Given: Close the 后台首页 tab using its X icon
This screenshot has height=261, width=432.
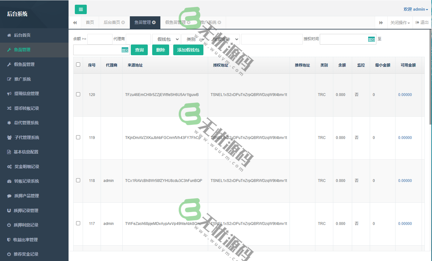Looking at the screenshot, I should click(123, 22).
